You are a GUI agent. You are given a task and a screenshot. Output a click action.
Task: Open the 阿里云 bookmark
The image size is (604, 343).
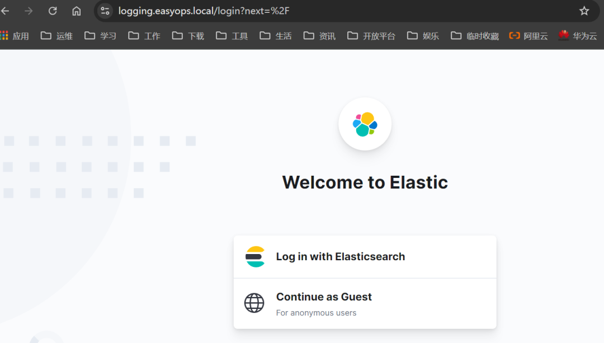[528, 36]
